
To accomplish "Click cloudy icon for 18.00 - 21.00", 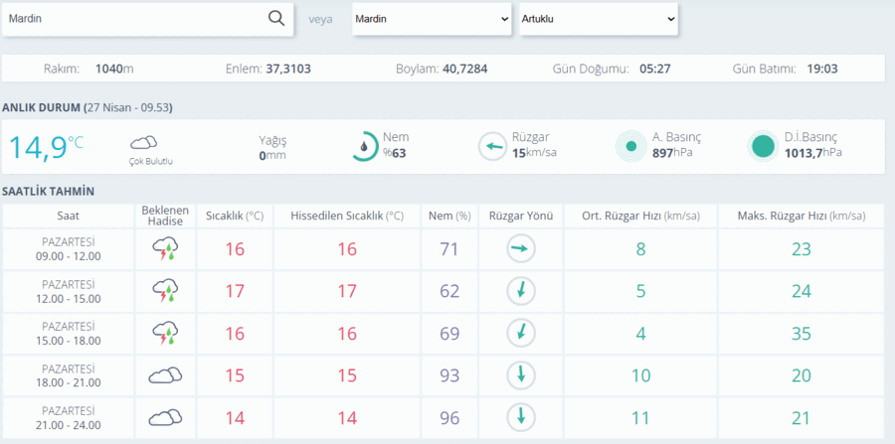I will point(165,375).
